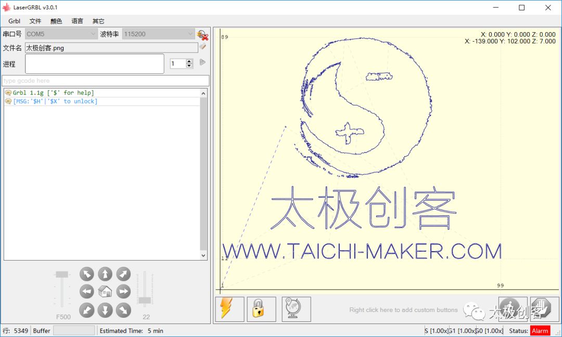The image size is (562, 337).
Task: Click the 进程 progress bar
Action: (x=95, y=64)
